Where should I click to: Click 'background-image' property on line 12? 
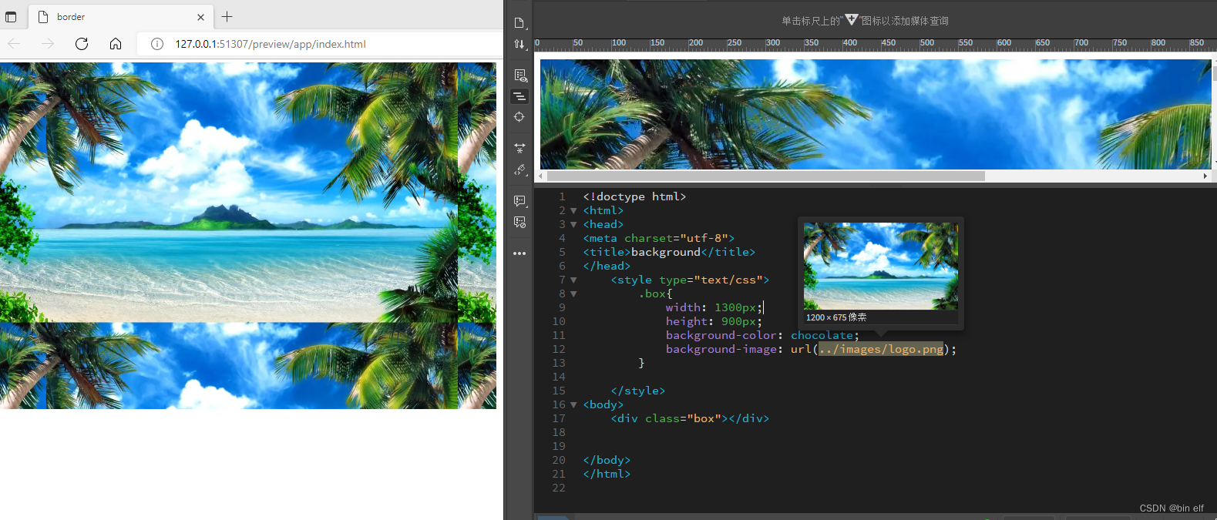coord(721,349)
